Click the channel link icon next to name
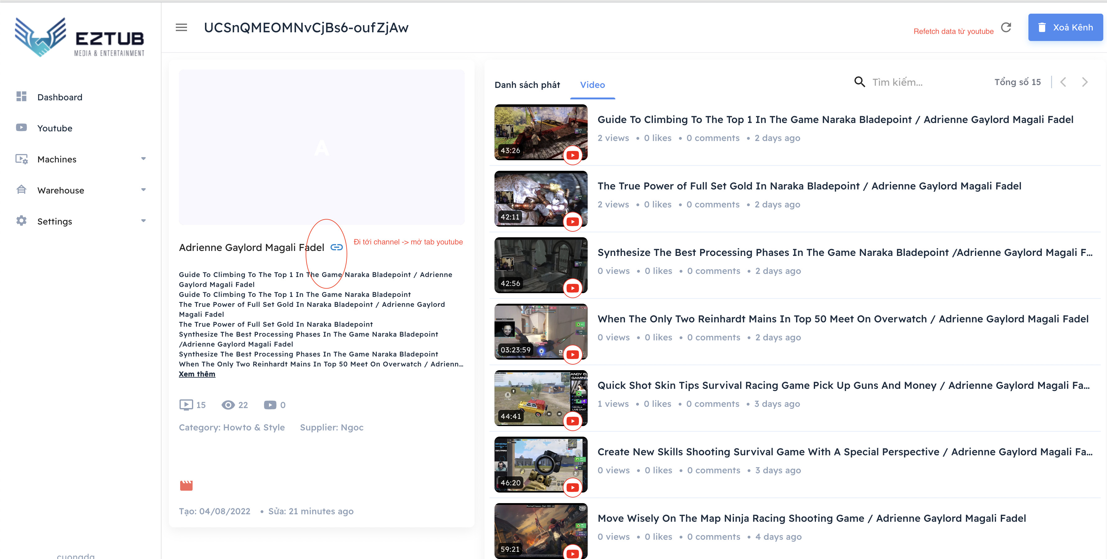The image size is (1107, 559). [x=335, y=248]
